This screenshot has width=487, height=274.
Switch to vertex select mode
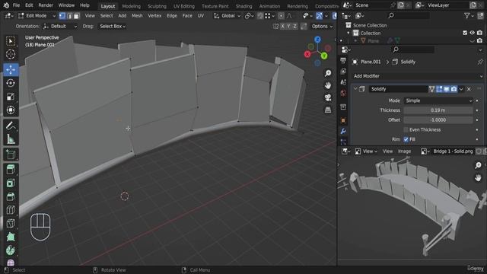point(62,15)
